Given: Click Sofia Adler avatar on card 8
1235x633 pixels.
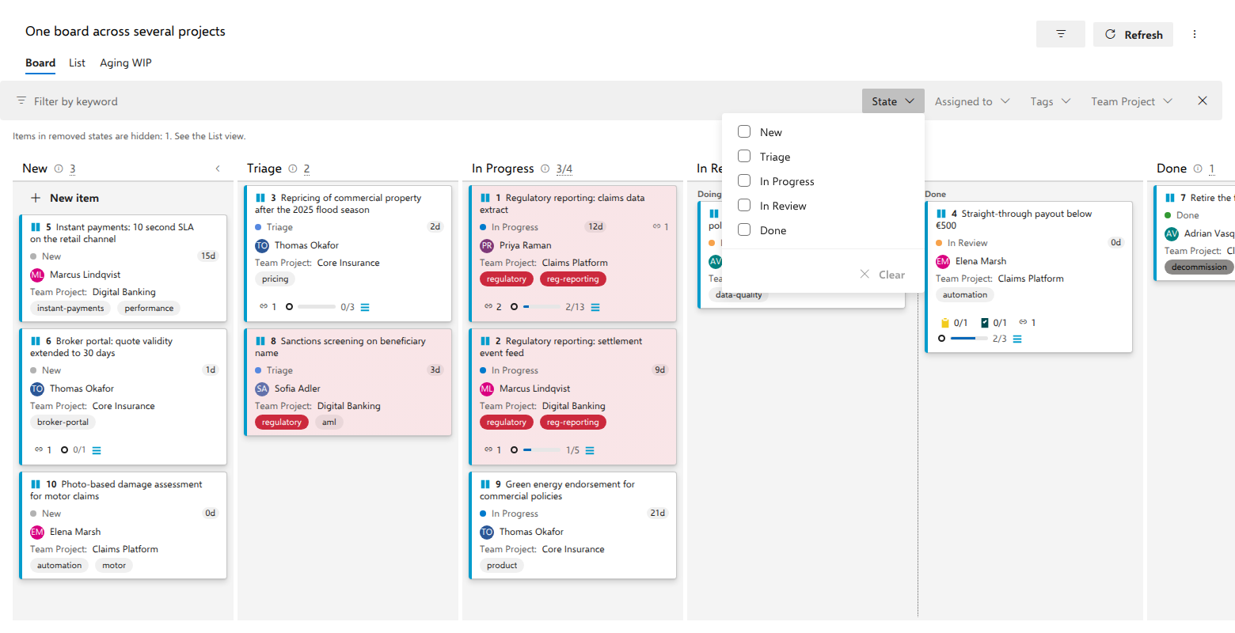Looking at the screenshot, I should point(262,389).
